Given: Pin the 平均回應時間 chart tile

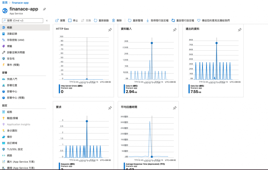Looking at the screenshot, I should tap(175, 108).
